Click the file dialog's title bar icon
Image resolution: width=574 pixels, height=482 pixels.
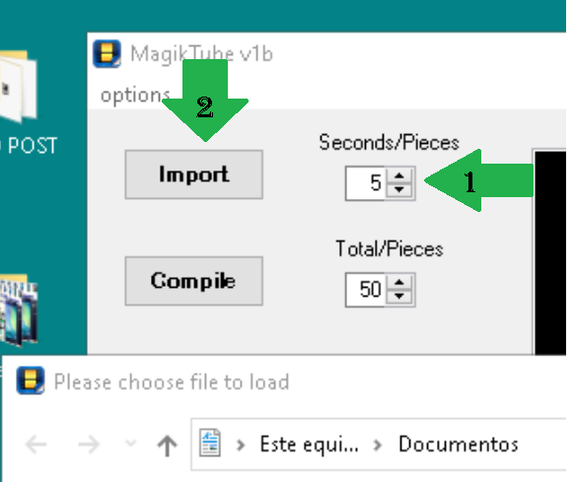click(x=31, y=380)
